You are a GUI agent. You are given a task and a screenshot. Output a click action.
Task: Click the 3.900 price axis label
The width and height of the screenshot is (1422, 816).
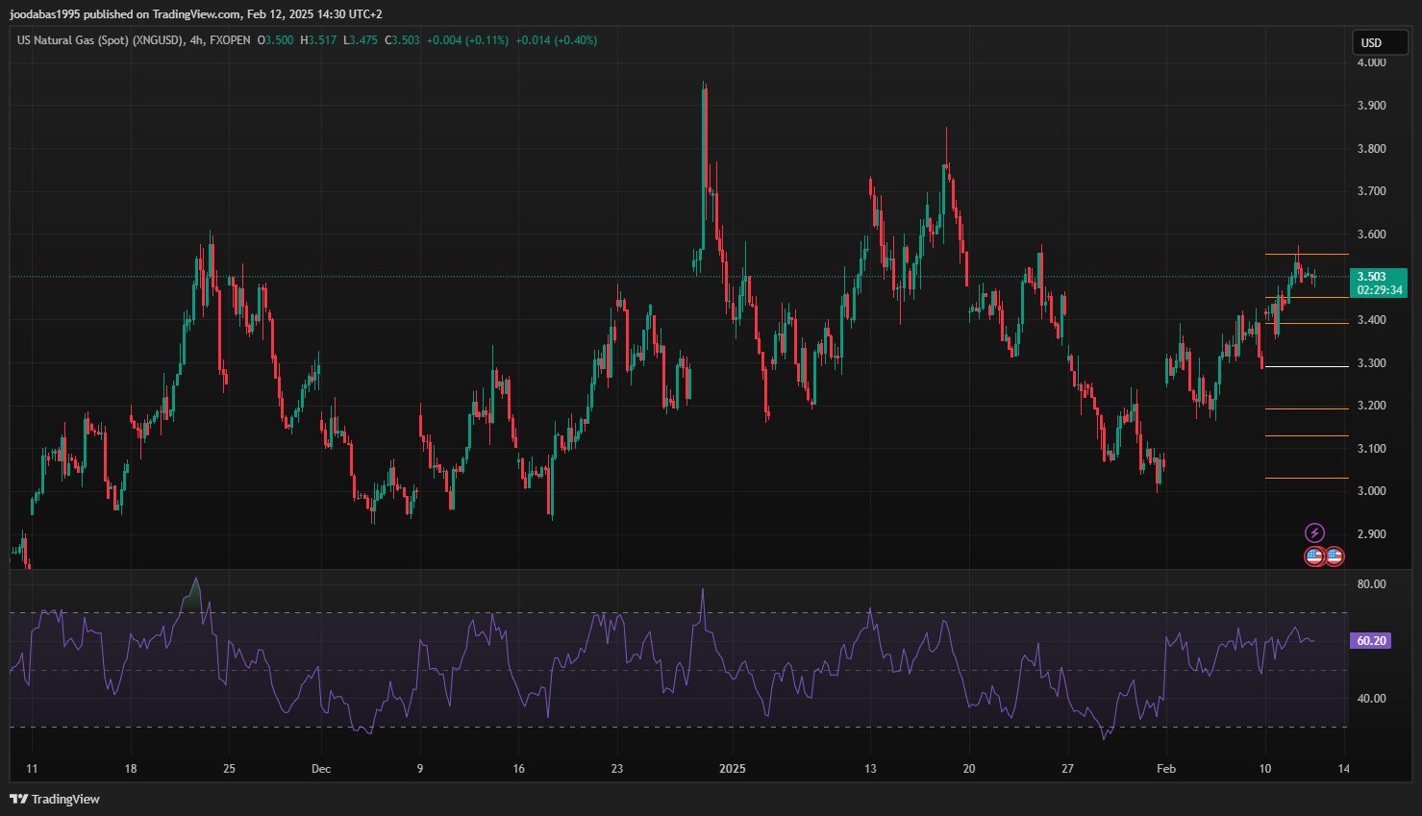point(1371,106)
